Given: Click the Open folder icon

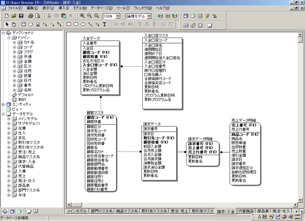Looking at the screenshot, I should [x=14, y=16].
